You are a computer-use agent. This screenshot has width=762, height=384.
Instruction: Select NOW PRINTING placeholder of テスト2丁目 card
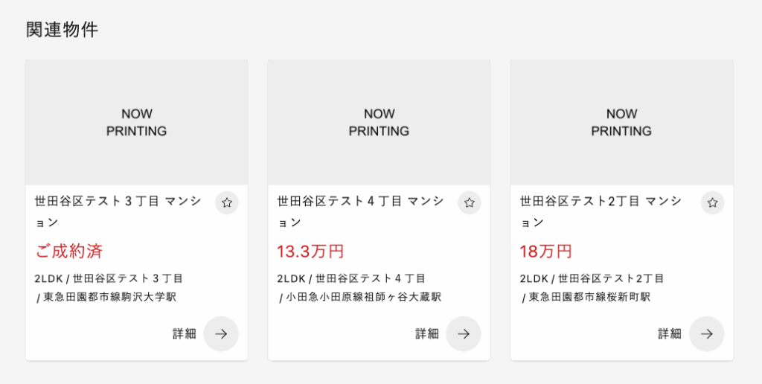[x=621, y=123]
